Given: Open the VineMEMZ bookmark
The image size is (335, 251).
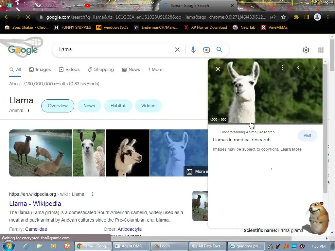Looking at the screenshot, I should 274,27.
